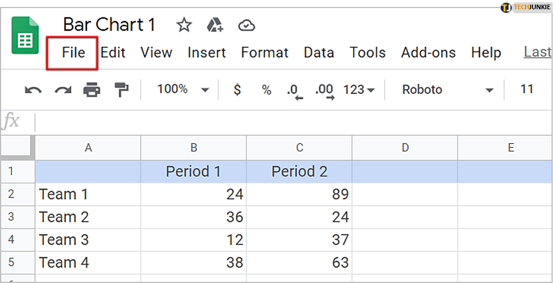Open the Insert menu
Viewport: 555px width, 283px height.
click(207, 52)
